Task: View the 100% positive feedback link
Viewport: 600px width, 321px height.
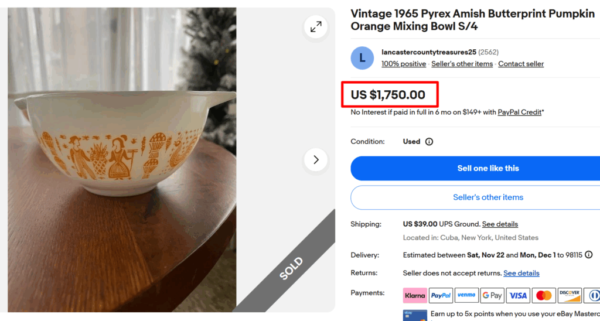Action: (x=404, y=64)
